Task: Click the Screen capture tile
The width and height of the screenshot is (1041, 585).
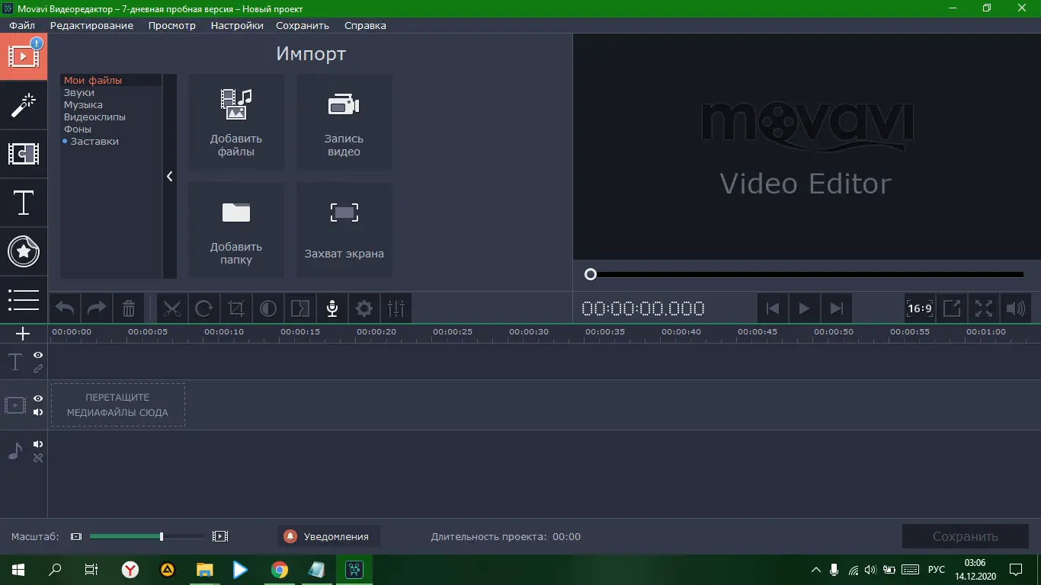Action: tap(344, 230)
